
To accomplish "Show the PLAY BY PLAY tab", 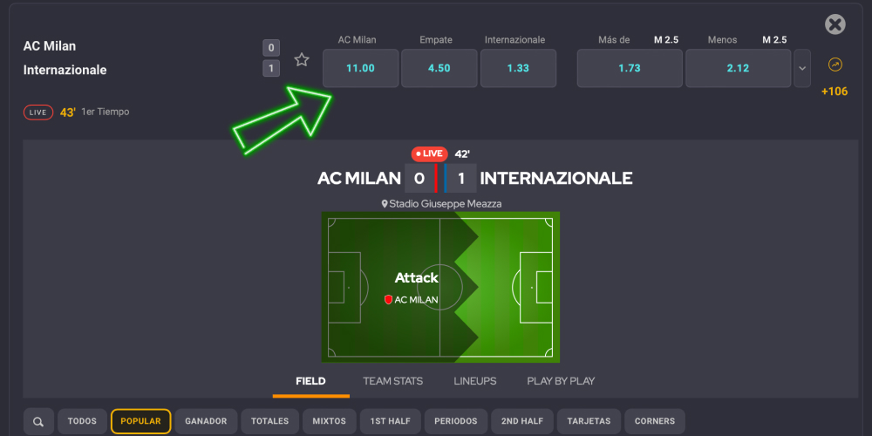I will tap(561, 381).
